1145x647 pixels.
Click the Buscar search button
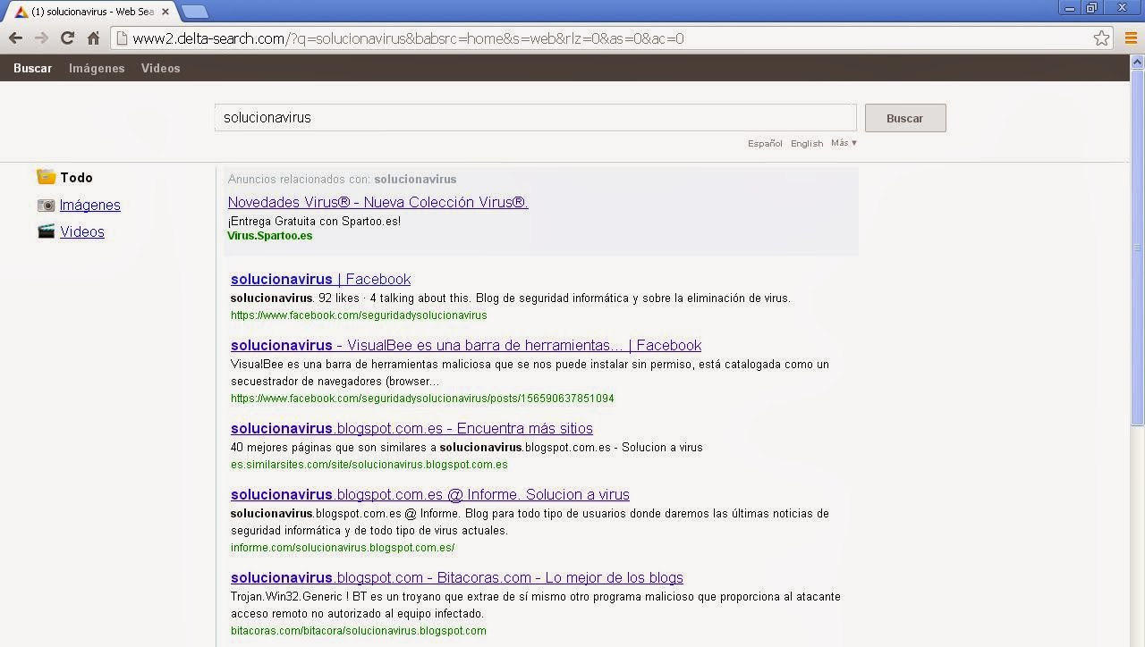coord(905,118)
